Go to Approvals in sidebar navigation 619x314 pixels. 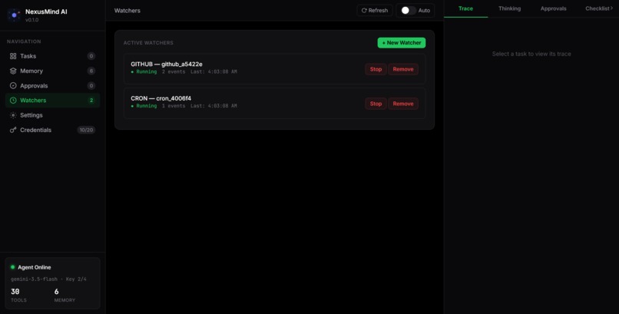coord(52,85)
